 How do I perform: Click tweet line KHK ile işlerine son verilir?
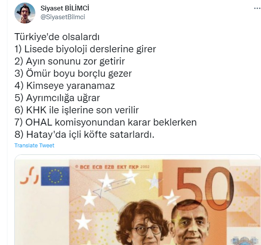(x=77, y=110)
